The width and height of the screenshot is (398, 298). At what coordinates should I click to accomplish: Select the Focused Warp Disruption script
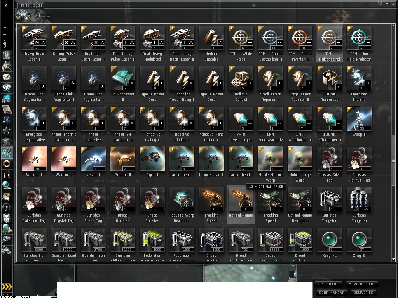[x=182, y=205]
